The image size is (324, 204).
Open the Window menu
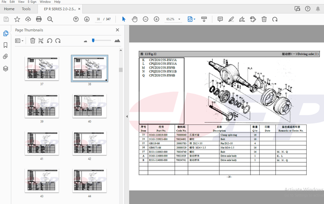(x=45, y=2)
